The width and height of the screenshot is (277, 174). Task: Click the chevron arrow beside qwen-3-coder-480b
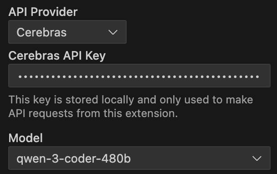[x=256, y=158]
